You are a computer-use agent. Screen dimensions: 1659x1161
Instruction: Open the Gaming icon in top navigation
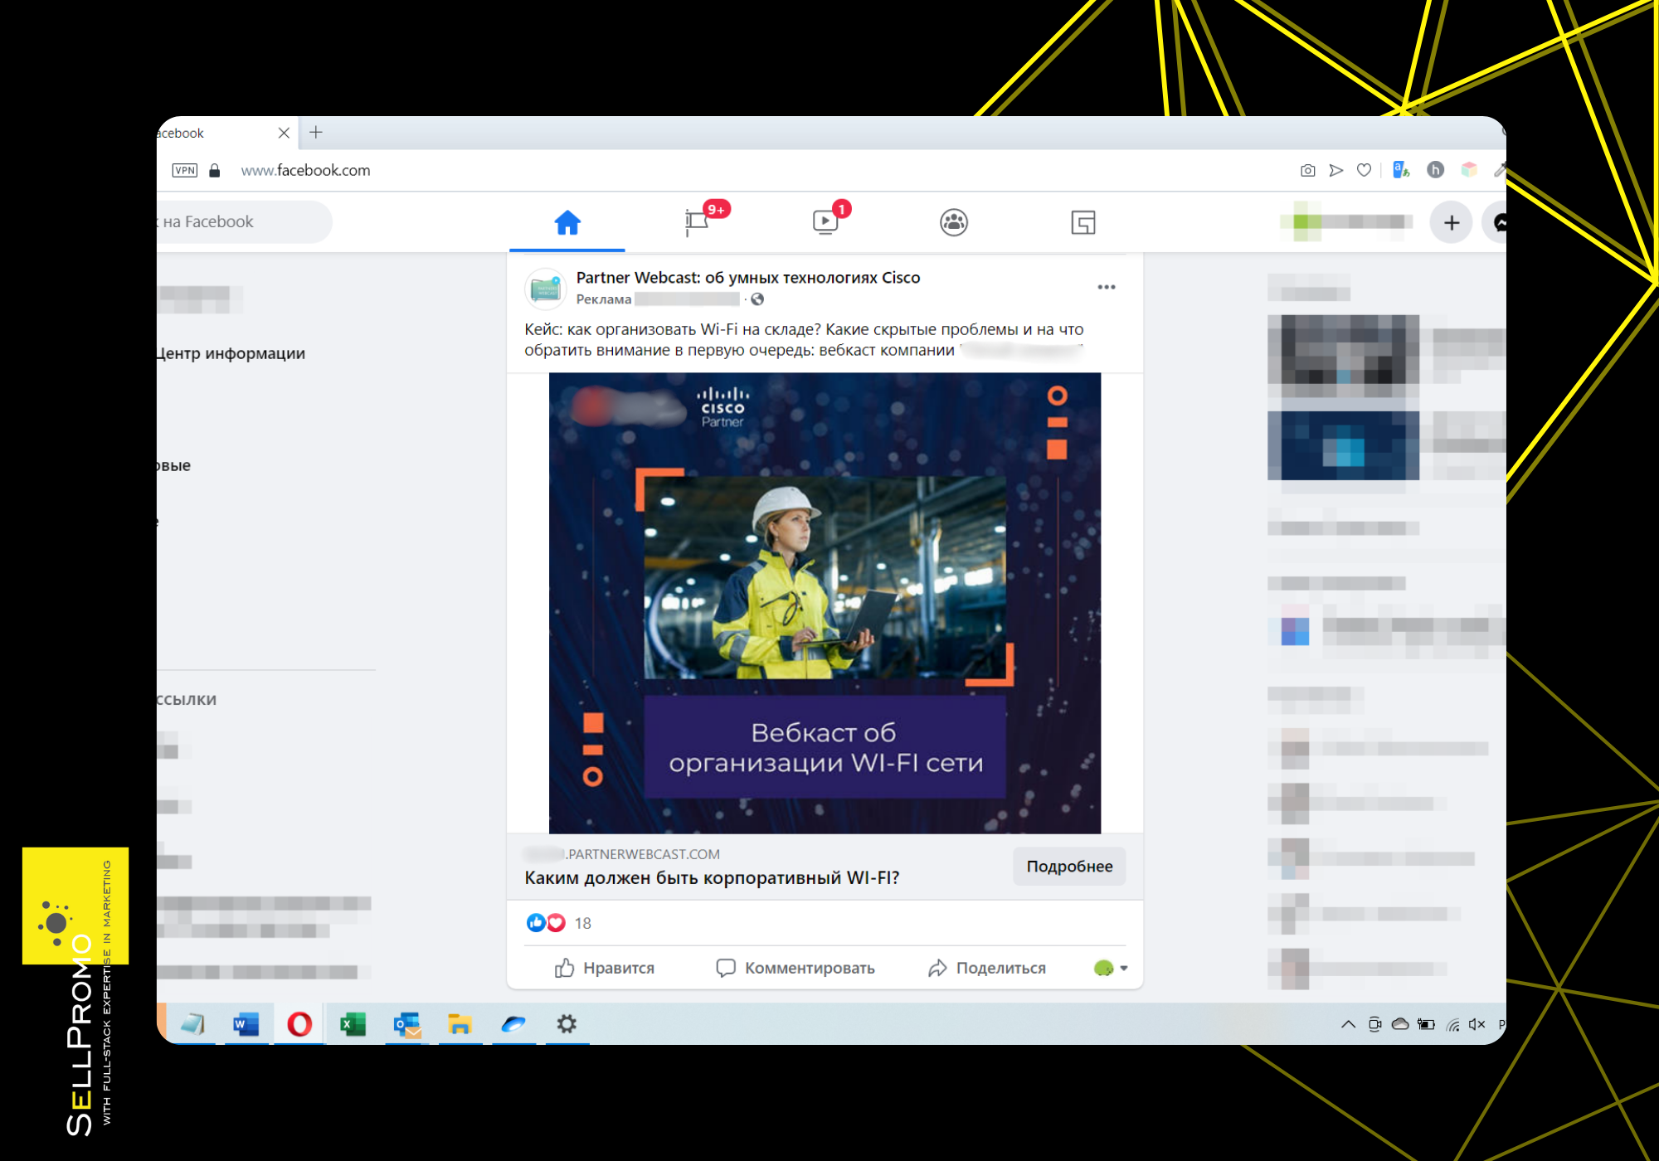(1082, 222)
